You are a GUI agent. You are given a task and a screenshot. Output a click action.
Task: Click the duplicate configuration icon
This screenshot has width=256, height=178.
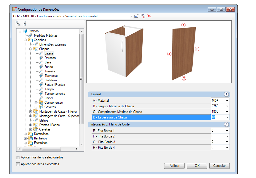(x=143, y=16)
